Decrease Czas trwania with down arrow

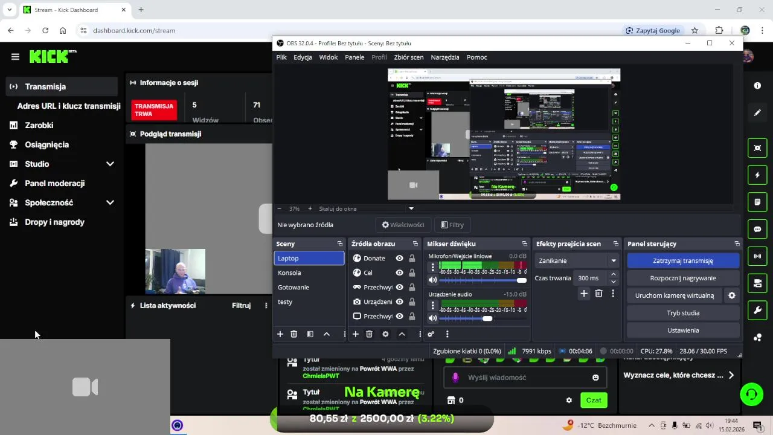(x=614, y=282)
